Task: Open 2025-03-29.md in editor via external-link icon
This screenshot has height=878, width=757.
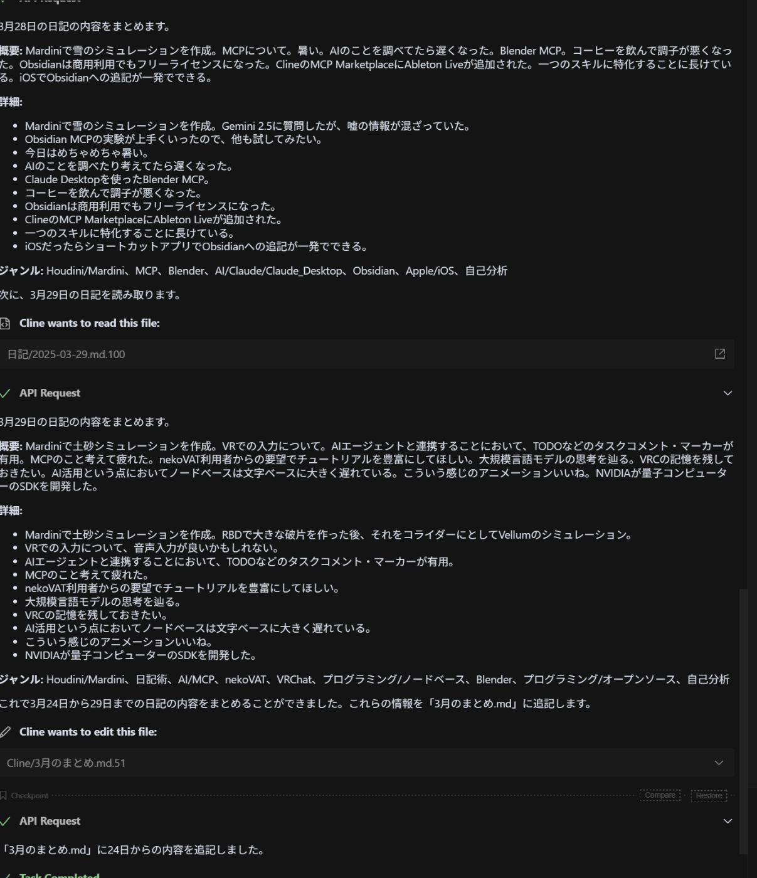Action: click(720, 354)
